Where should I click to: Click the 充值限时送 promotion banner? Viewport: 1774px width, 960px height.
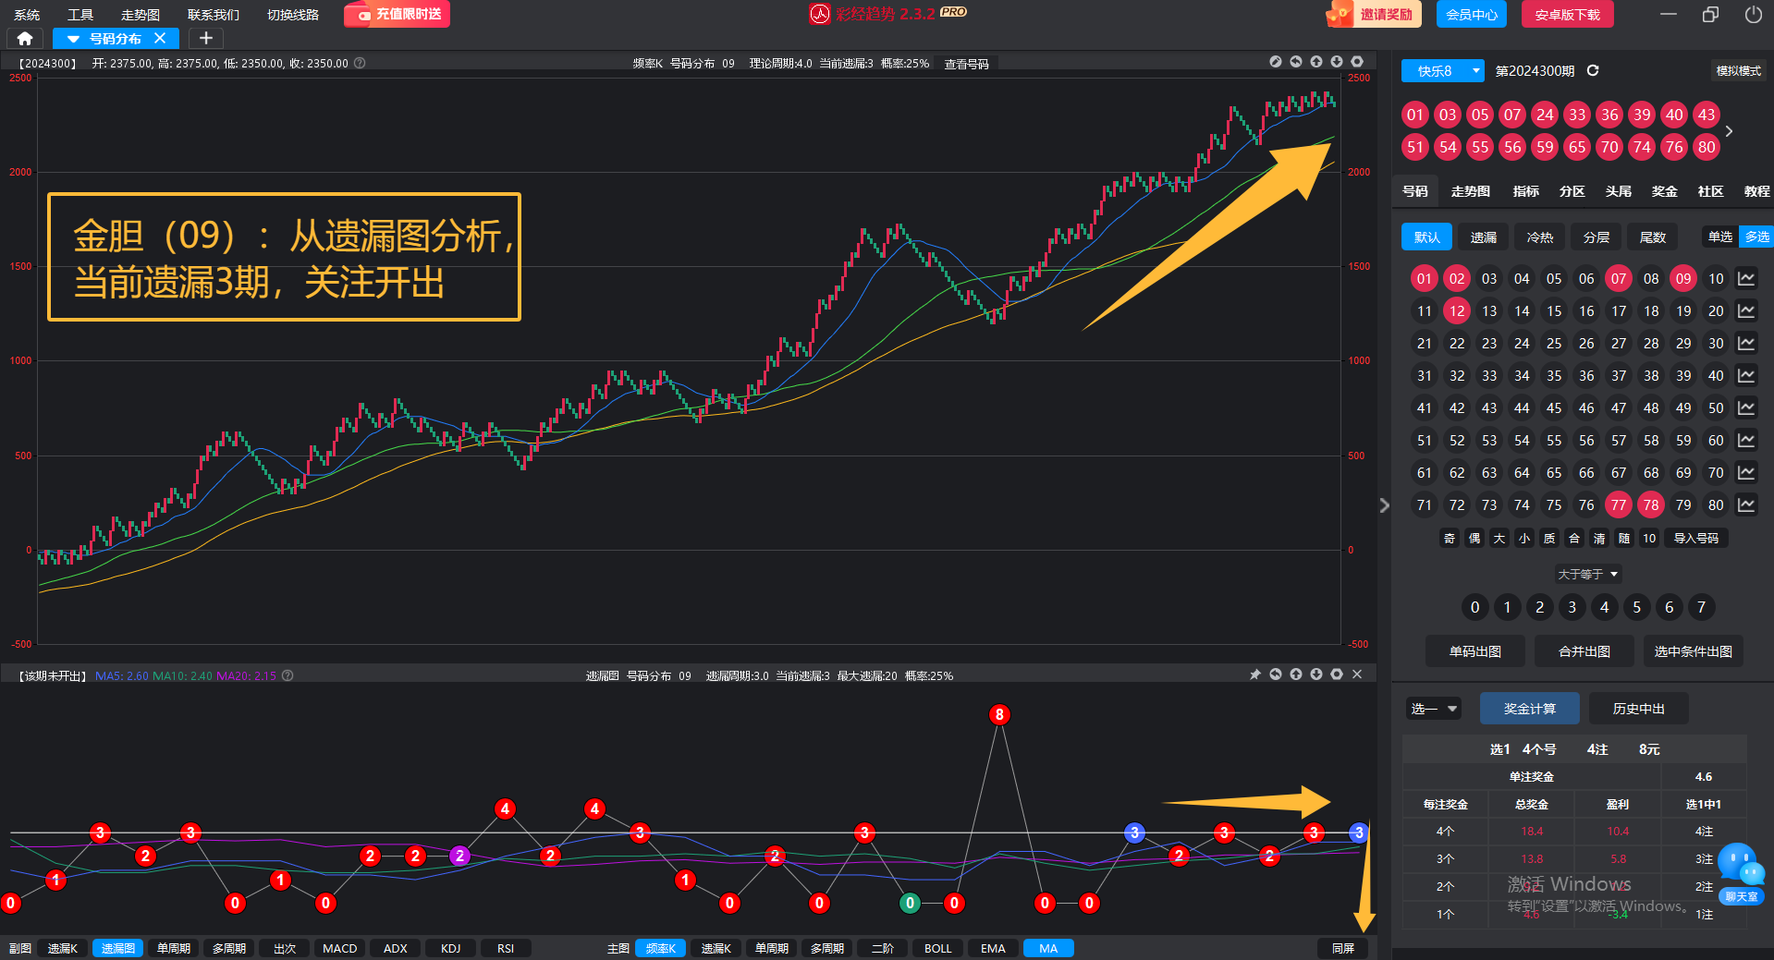(x=398, y=15)
